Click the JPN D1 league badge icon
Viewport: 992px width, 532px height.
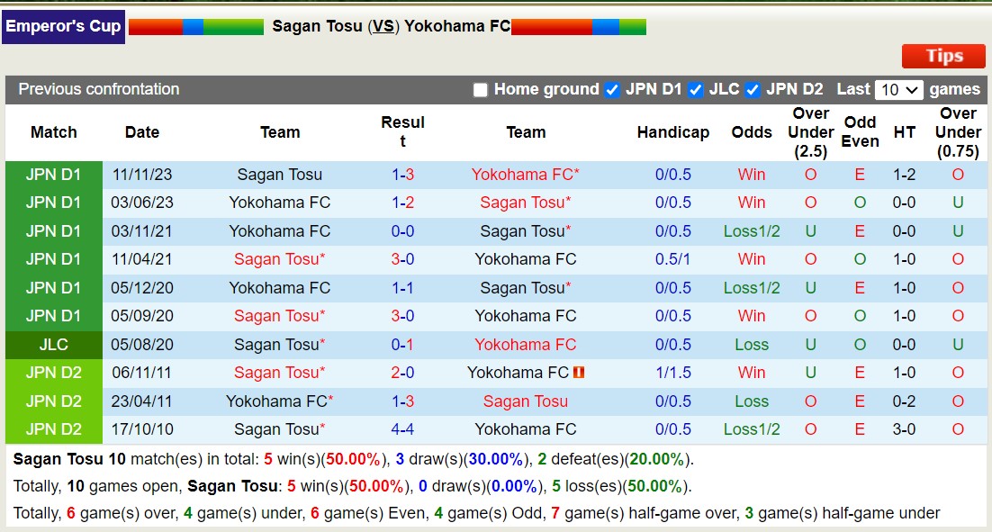pos(54,174)
